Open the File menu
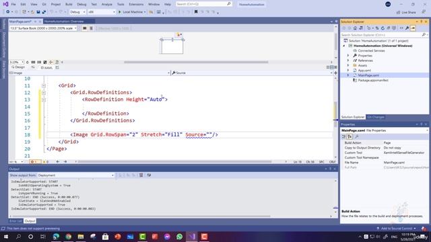The width and height of the screenshot is (431, 242). click(13, 5)
